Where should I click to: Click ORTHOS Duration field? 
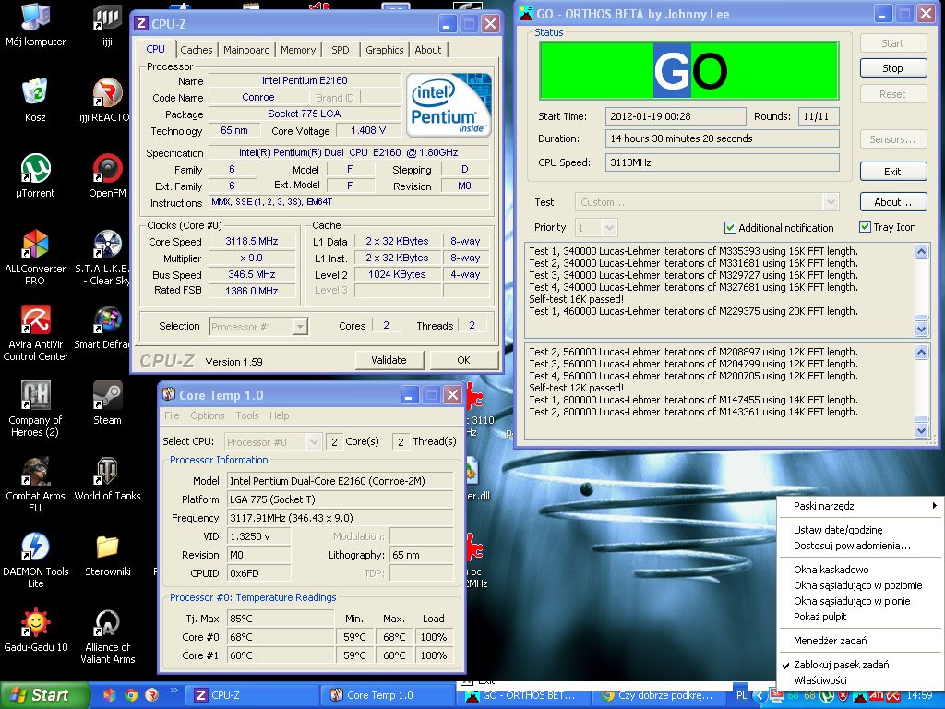point(722,138)
